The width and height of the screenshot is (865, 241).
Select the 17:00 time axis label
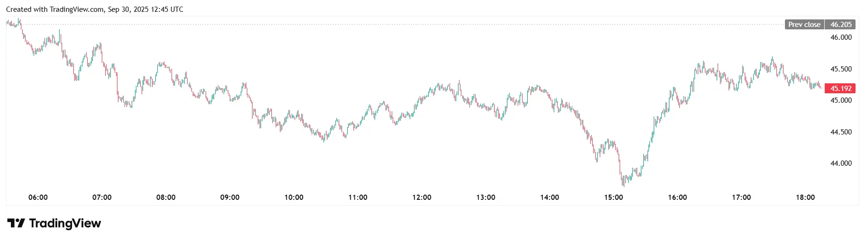coord(741,197)
